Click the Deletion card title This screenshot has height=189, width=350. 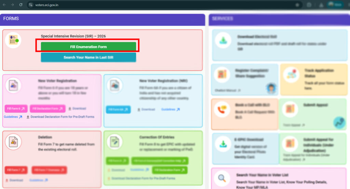[45, 137]
